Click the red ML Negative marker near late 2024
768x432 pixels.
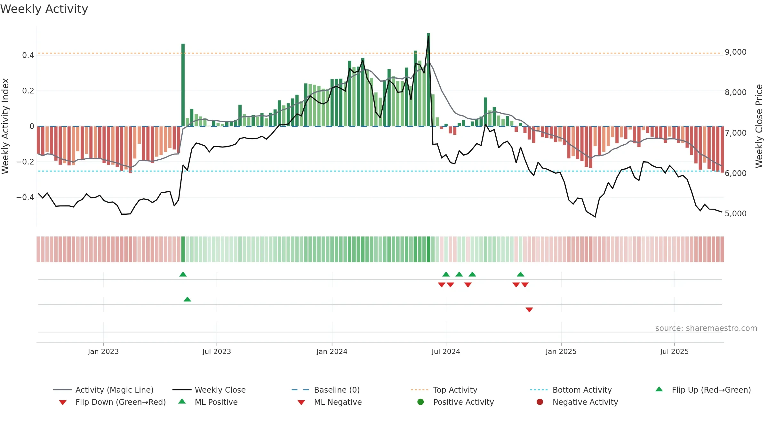click(x=529, y=310)
